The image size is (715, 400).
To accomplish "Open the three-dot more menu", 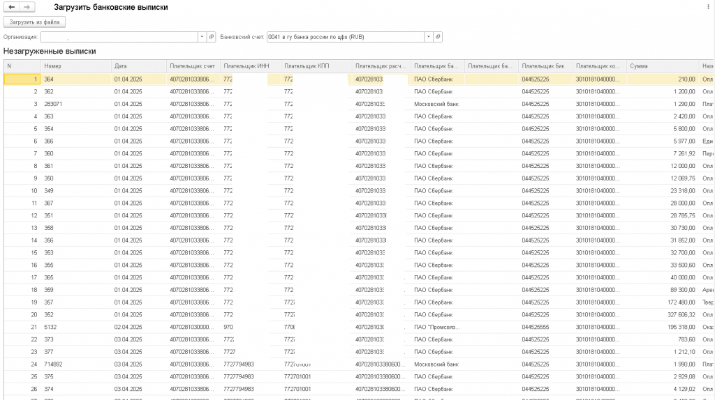I will (709, 6).
